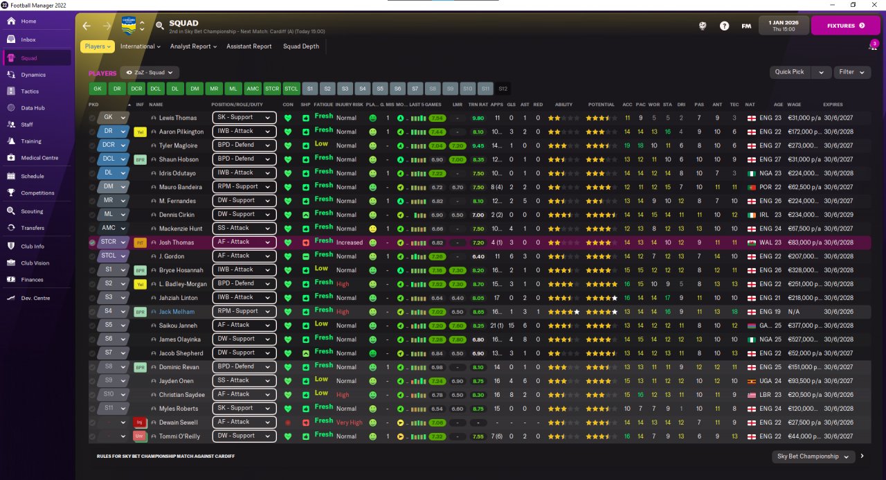Toggle selection circle for Aaron Pilkington

(x=93, y=132)
